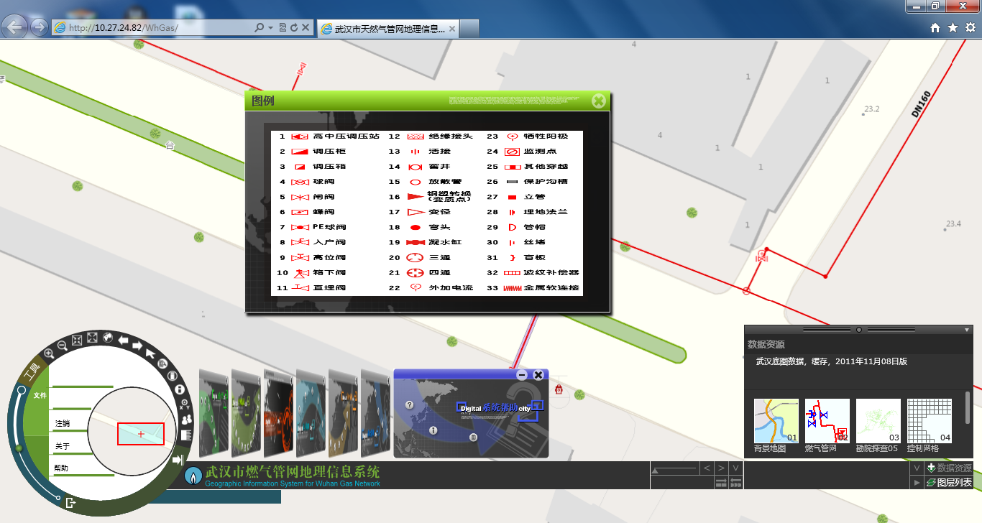This screenshot has height=523, width=982.
Task: Click the users icon on tool wheel
Action: (187, 419)
